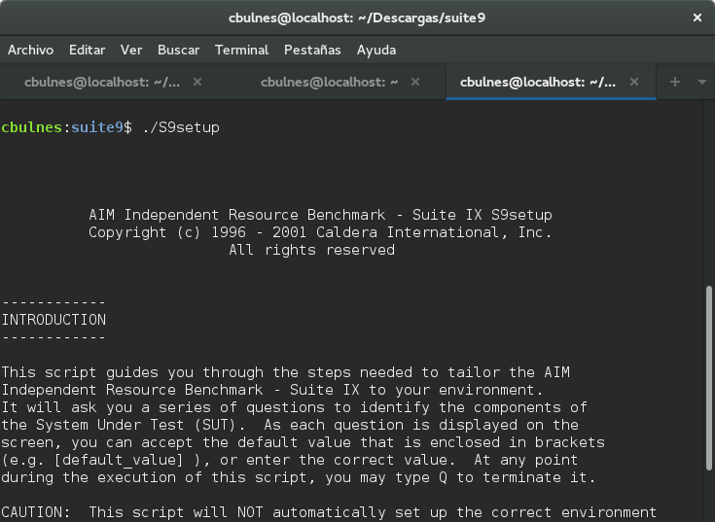Open the Buscar menu
This screenshot has width=715, height=522.
(x=178, y=50)
